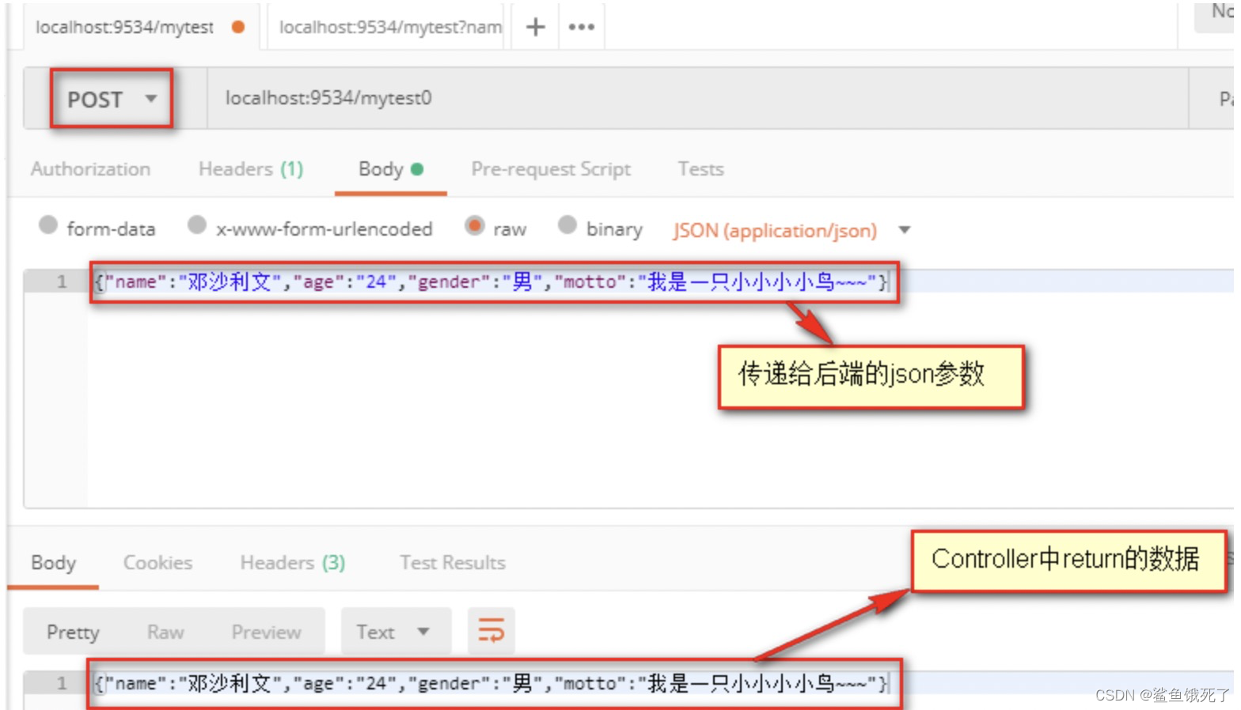
Task: Open the JSON (application/json) content type dropdown
Action: tap(791, 231)
